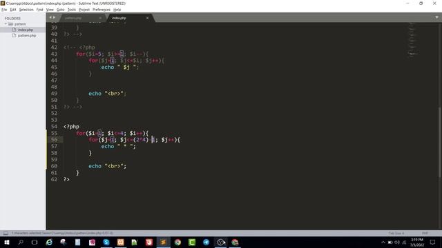The width and height of the screenshot is (442, 248).
Task: Open the Edit menu
Action: [x=13, y=10]
